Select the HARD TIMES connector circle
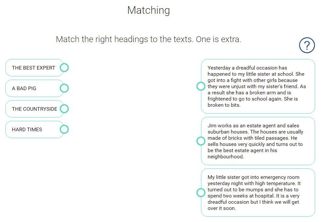This screenshot has width=321, height=222. coord(65,129)
